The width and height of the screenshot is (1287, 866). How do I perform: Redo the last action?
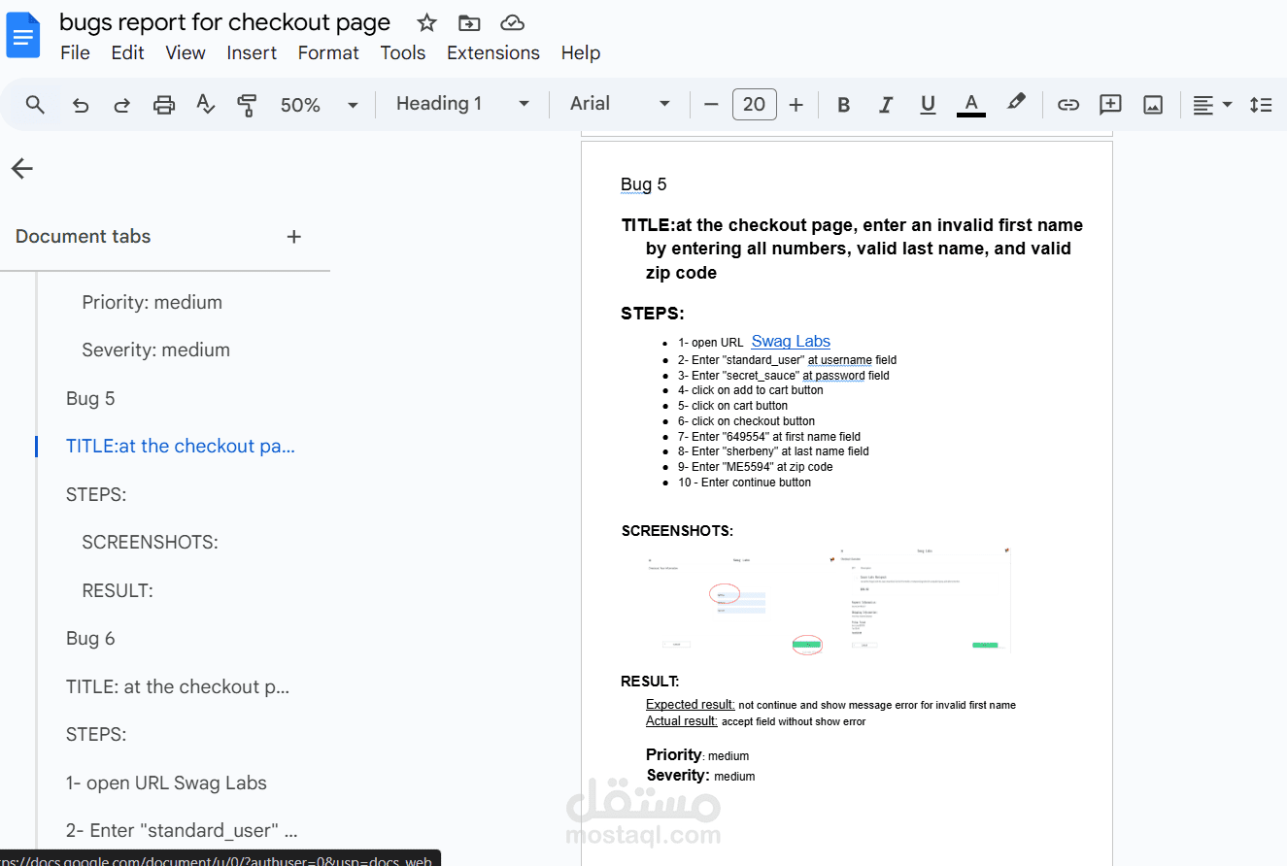pos(122,105)
